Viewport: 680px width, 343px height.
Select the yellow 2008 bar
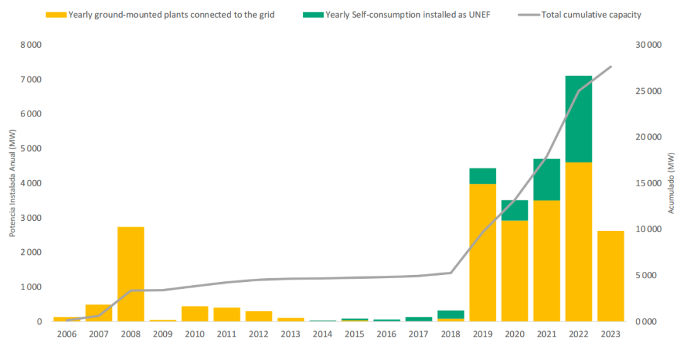131,274
